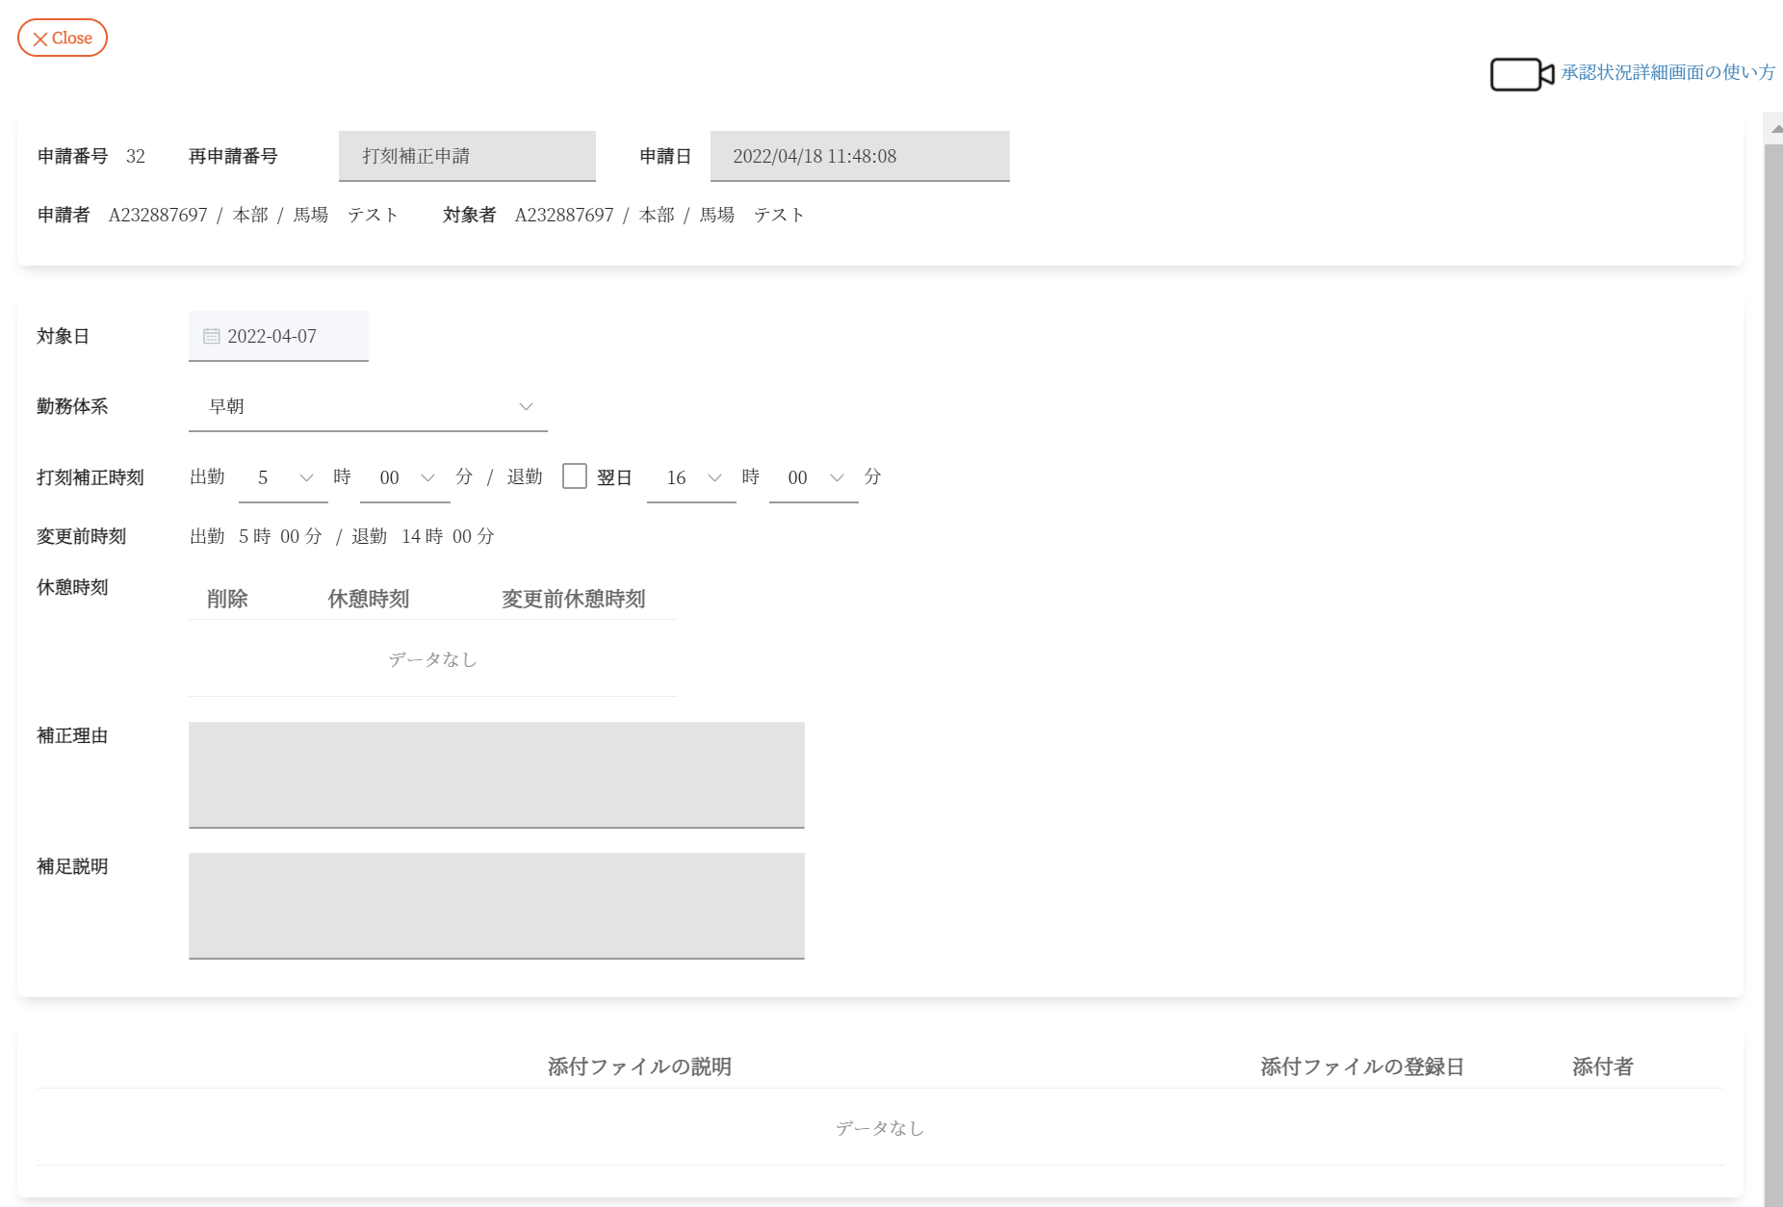Click the 添付ファイルの説明 column header
The height and width of the screenshot is (1207, 1783).
(x=639, y=1066)
